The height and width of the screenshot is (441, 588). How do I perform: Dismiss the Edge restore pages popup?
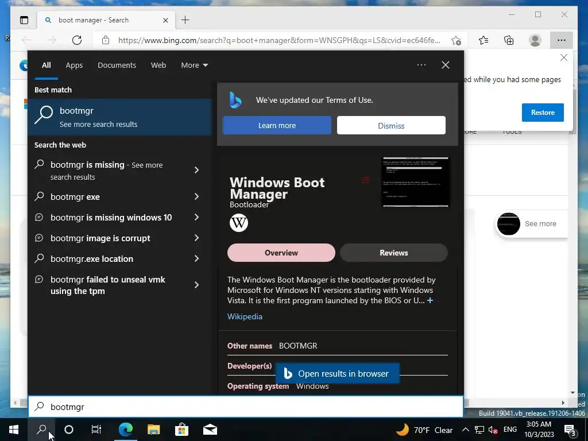click(564, 57)
